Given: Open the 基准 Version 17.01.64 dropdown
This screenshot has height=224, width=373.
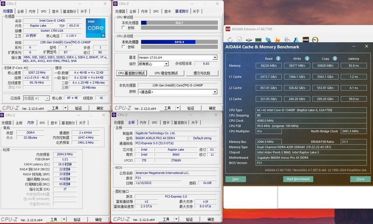Looking at the screenshot, I should click(x=178, y=57).
